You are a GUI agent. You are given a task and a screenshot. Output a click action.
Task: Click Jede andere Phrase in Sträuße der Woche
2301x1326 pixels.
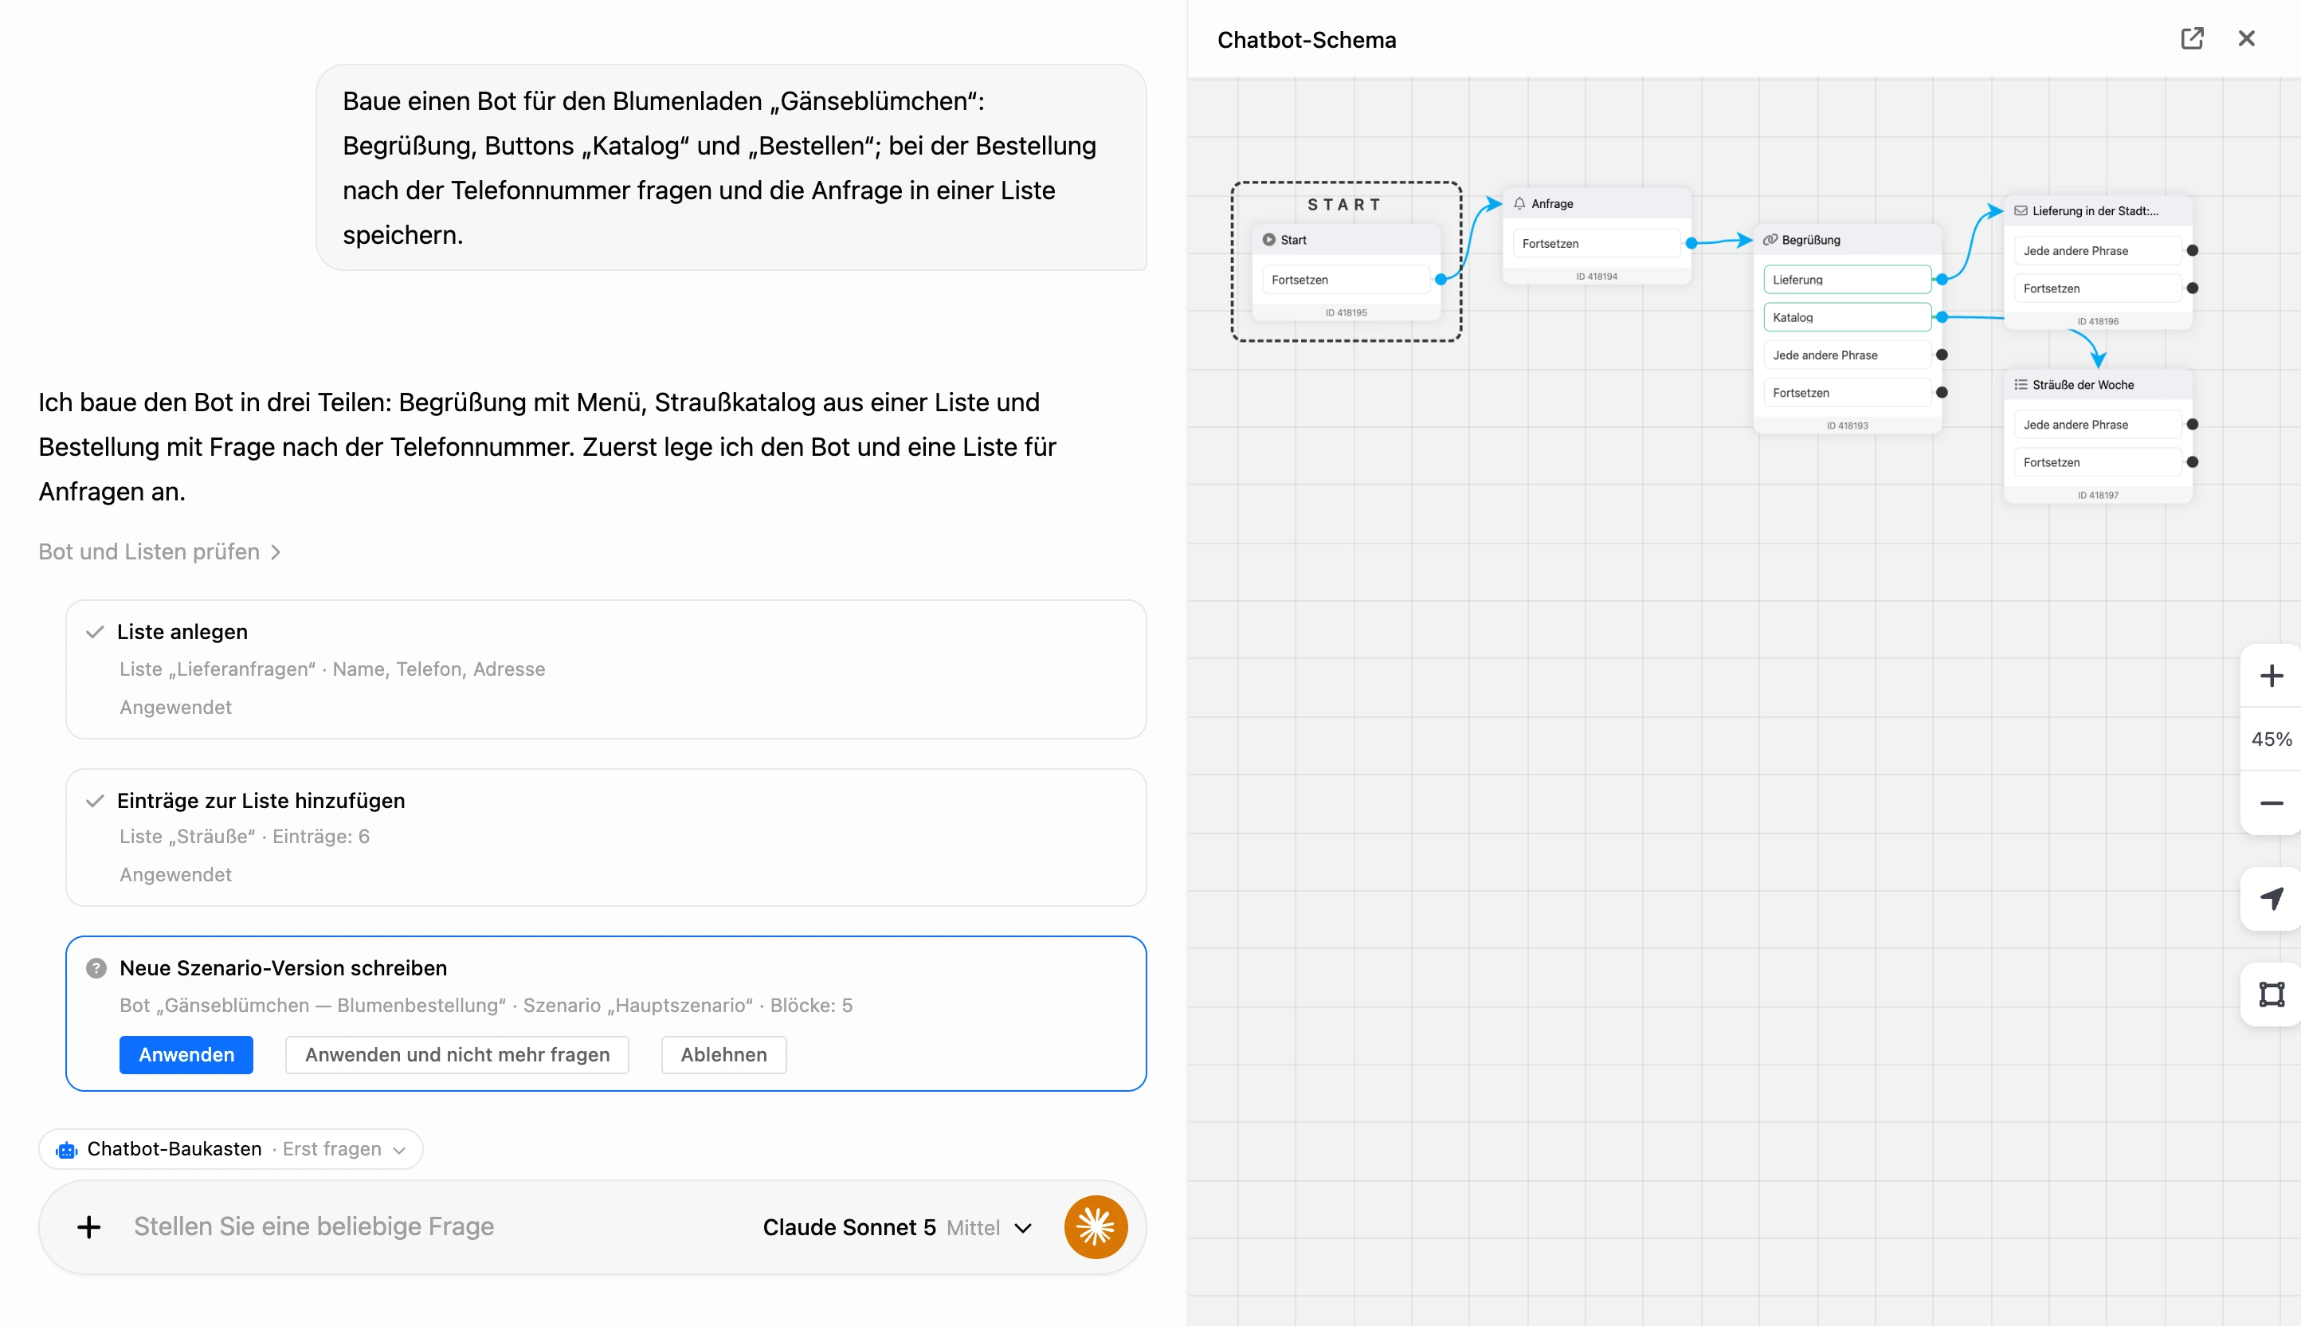point(2097,425)
